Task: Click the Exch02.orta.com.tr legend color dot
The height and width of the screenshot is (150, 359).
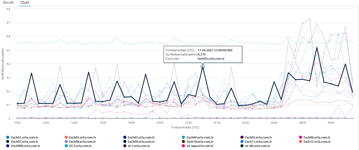Action: [66, 137]
